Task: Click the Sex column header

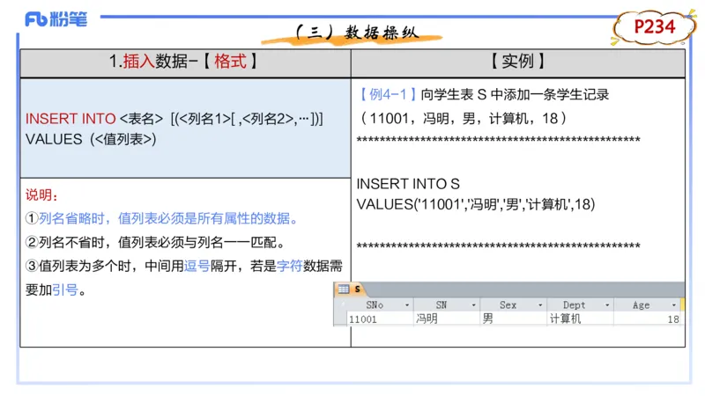Action: [513, 304]
